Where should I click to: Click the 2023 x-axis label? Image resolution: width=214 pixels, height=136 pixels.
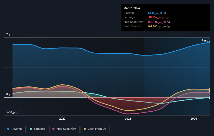(x=128, y=119)
